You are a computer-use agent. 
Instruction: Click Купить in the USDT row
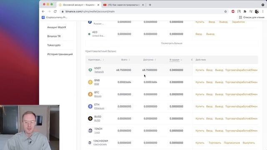[200, 70]
